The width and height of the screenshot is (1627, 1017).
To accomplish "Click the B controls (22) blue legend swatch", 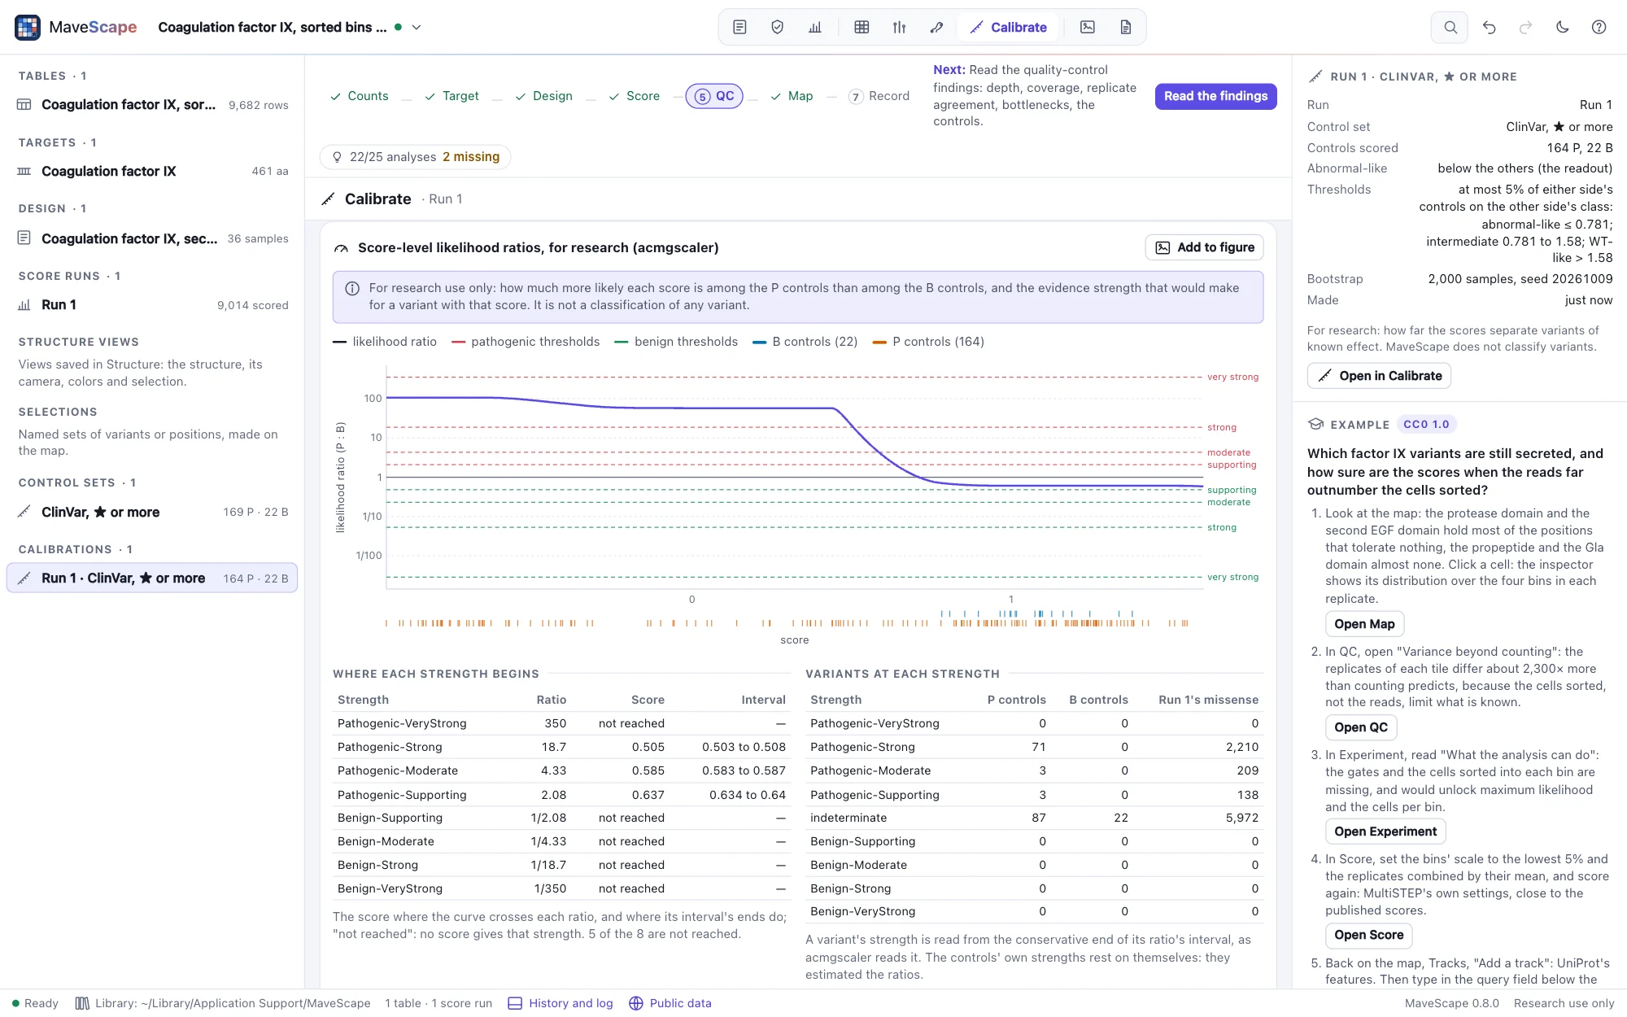I will point(760,342).
